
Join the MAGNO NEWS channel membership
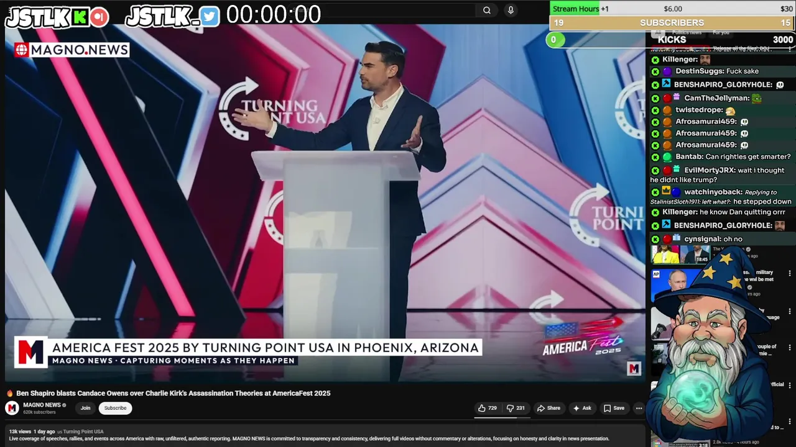[85, 408]
